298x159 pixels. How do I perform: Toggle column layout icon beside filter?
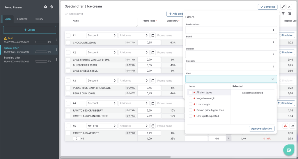289,14
